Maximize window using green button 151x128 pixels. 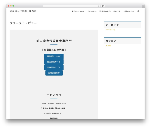click(13, 6)
